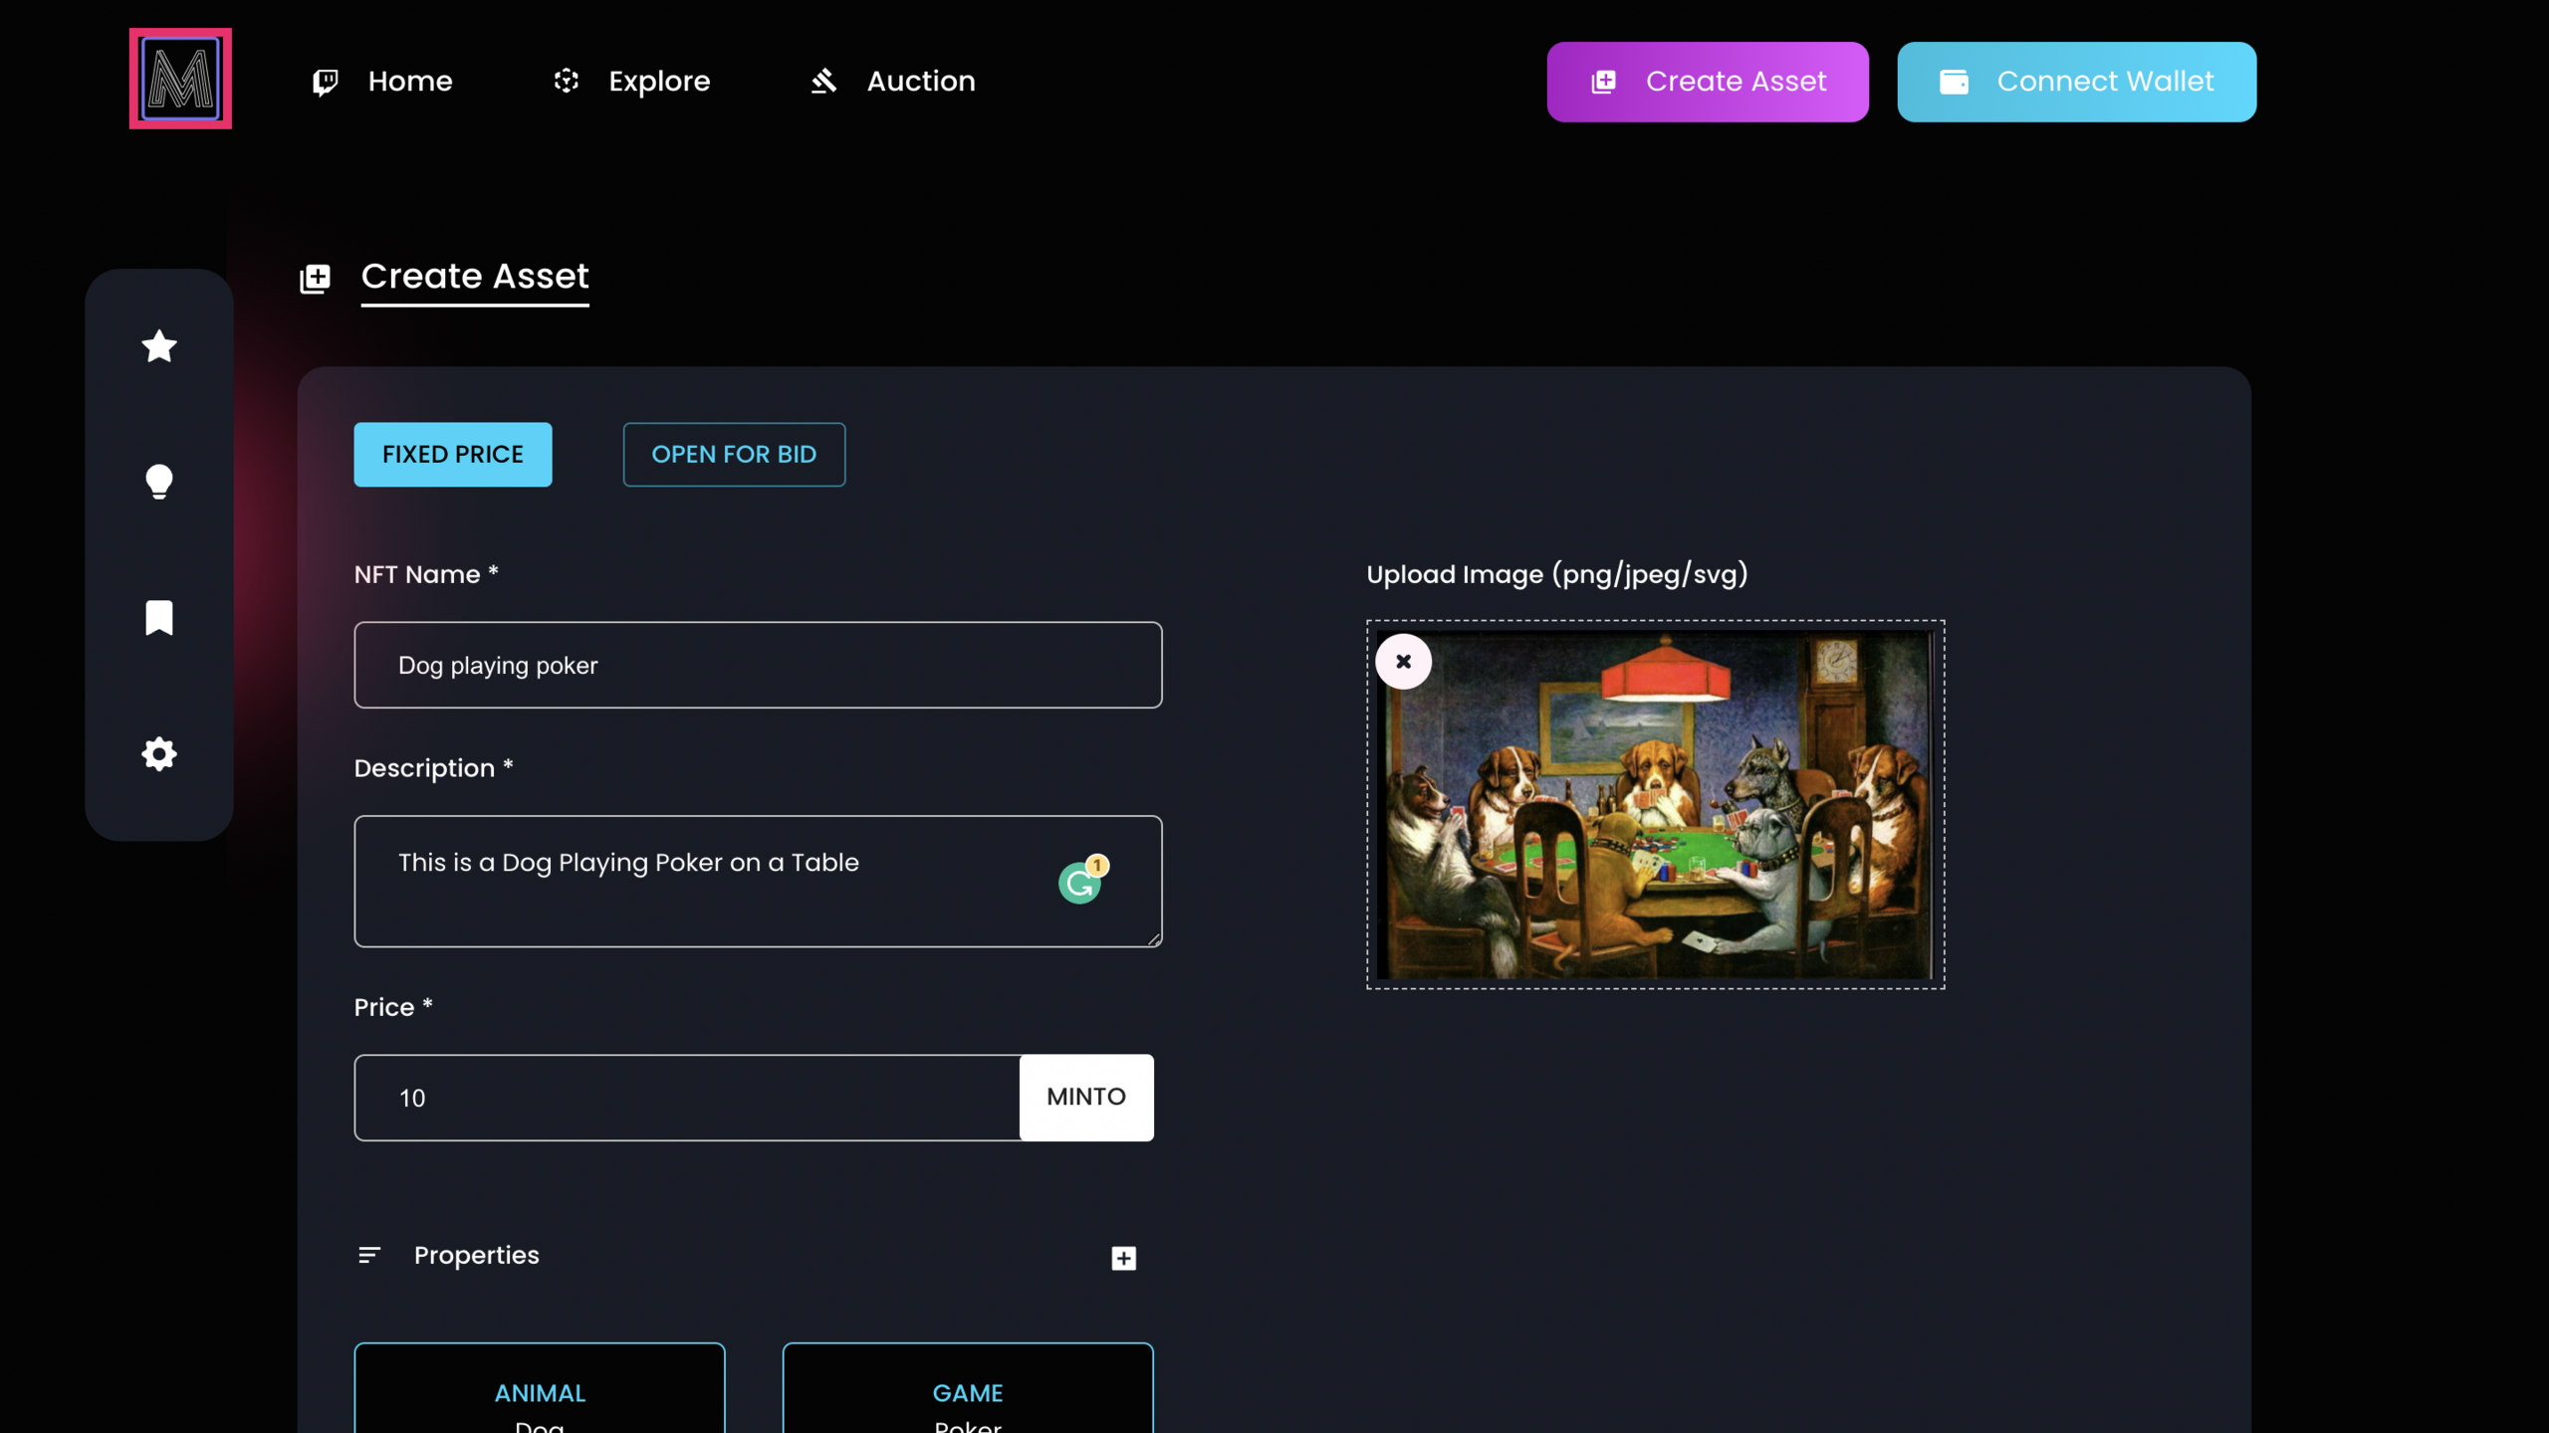Open the bookmark sidebar icon

[159, 618]
